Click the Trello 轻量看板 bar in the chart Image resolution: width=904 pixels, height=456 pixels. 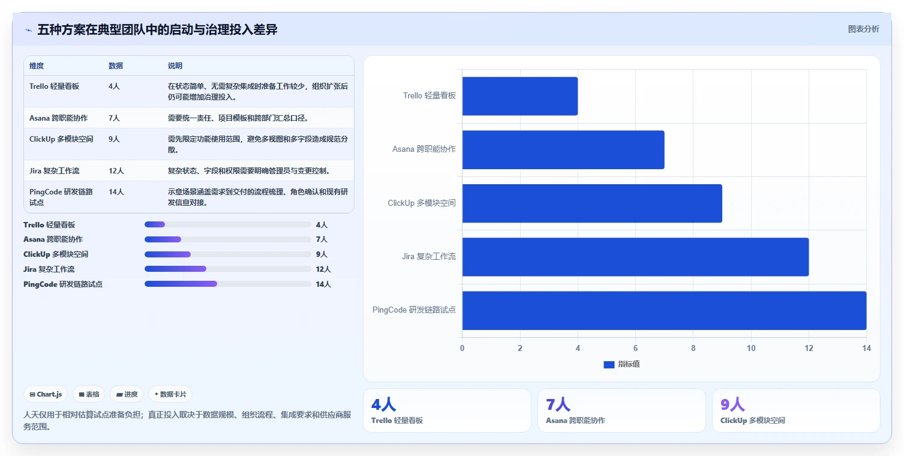(519, 96)
